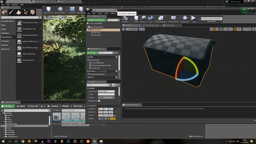Open Filters dropdown in Content Browser

[56, 110]
